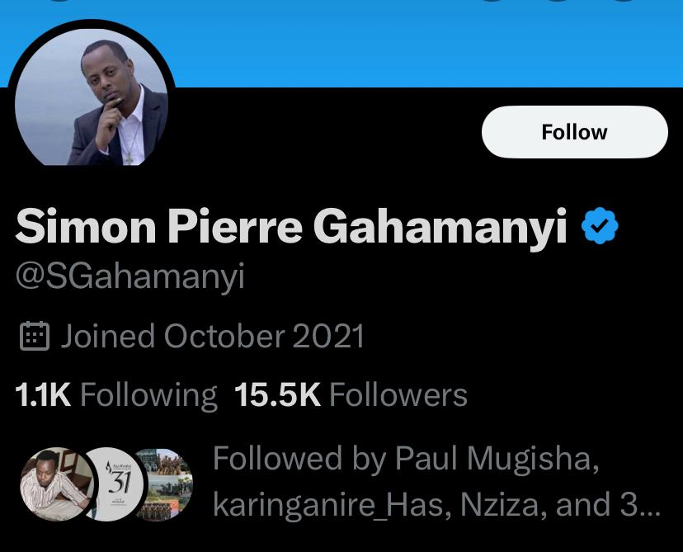Image resolution: width=683 pixels, height=552 pixels.
Task: Open the 15.5K Followers list
Action: 351,395
